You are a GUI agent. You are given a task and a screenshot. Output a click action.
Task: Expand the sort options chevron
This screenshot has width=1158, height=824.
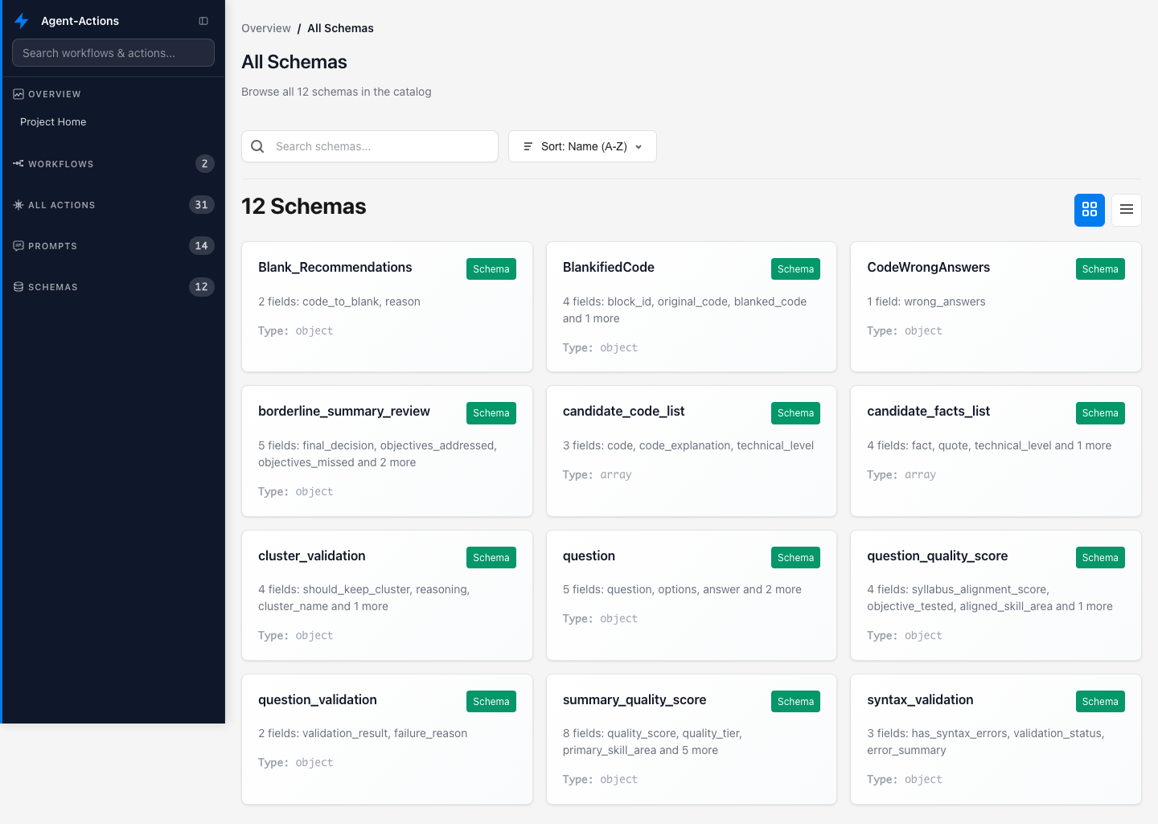click(638, 147)
